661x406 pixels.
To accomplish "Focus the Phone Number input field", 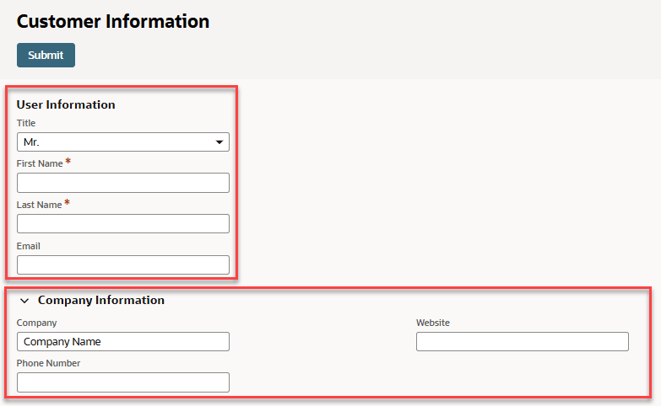I will (x=123, y=382).
